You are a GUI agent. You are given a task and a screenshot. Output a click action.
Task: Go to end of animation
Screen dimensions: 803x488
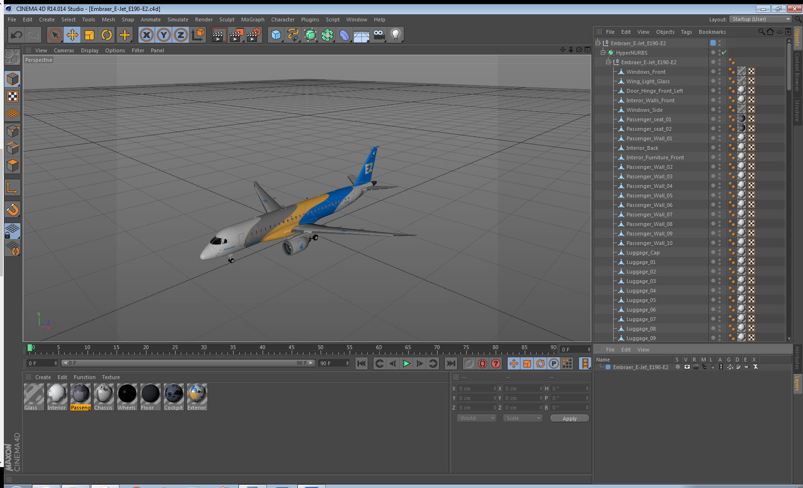pyautogui.click(x=450, y=363)
